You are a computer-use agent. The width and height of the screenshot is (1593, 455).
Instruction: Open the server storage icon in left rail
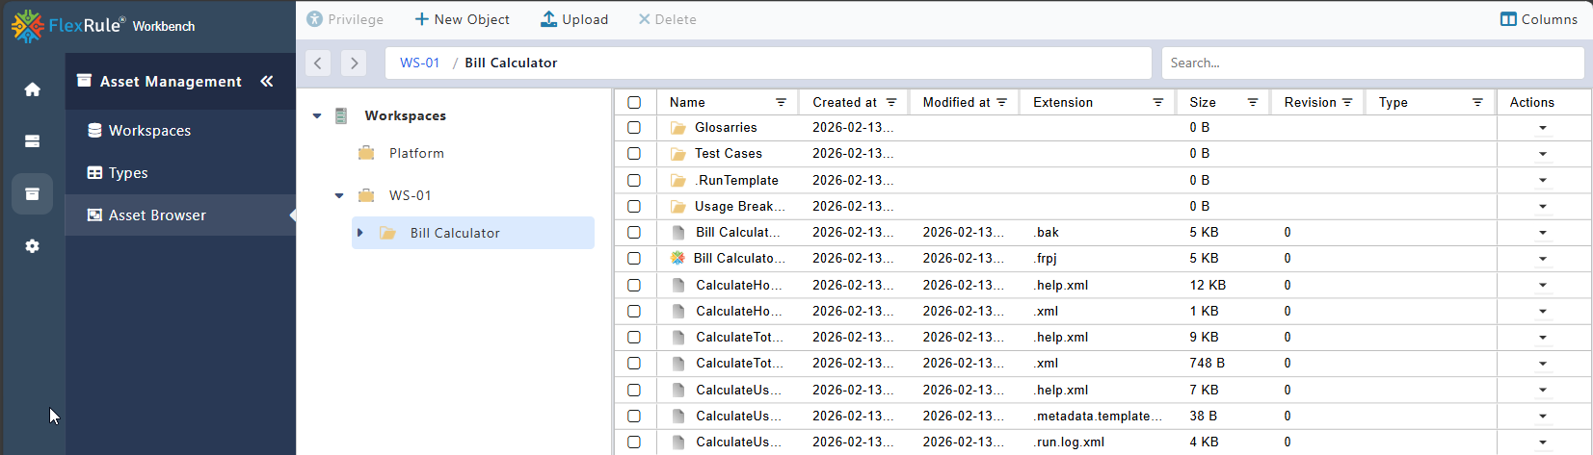pyautogui.click(x=32, y=141)
